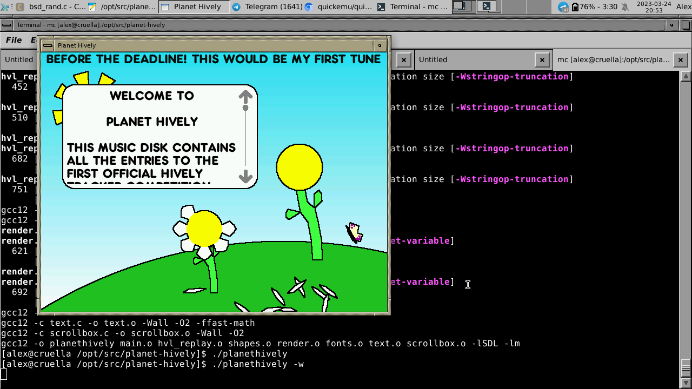The height and width of the screenshot is (389, 692).
Task: Click the 'Alex' user name in the panel
Action: coord(683,6)
